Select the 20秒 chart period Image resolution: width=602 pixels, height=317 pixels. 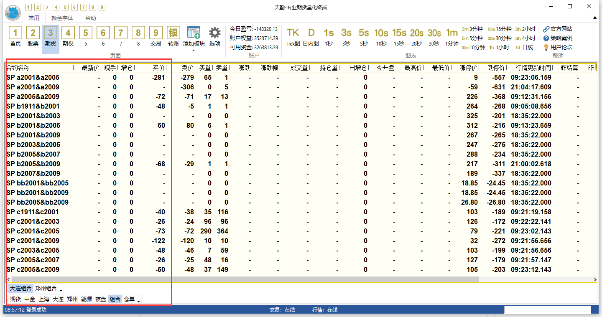click(417, 37)
